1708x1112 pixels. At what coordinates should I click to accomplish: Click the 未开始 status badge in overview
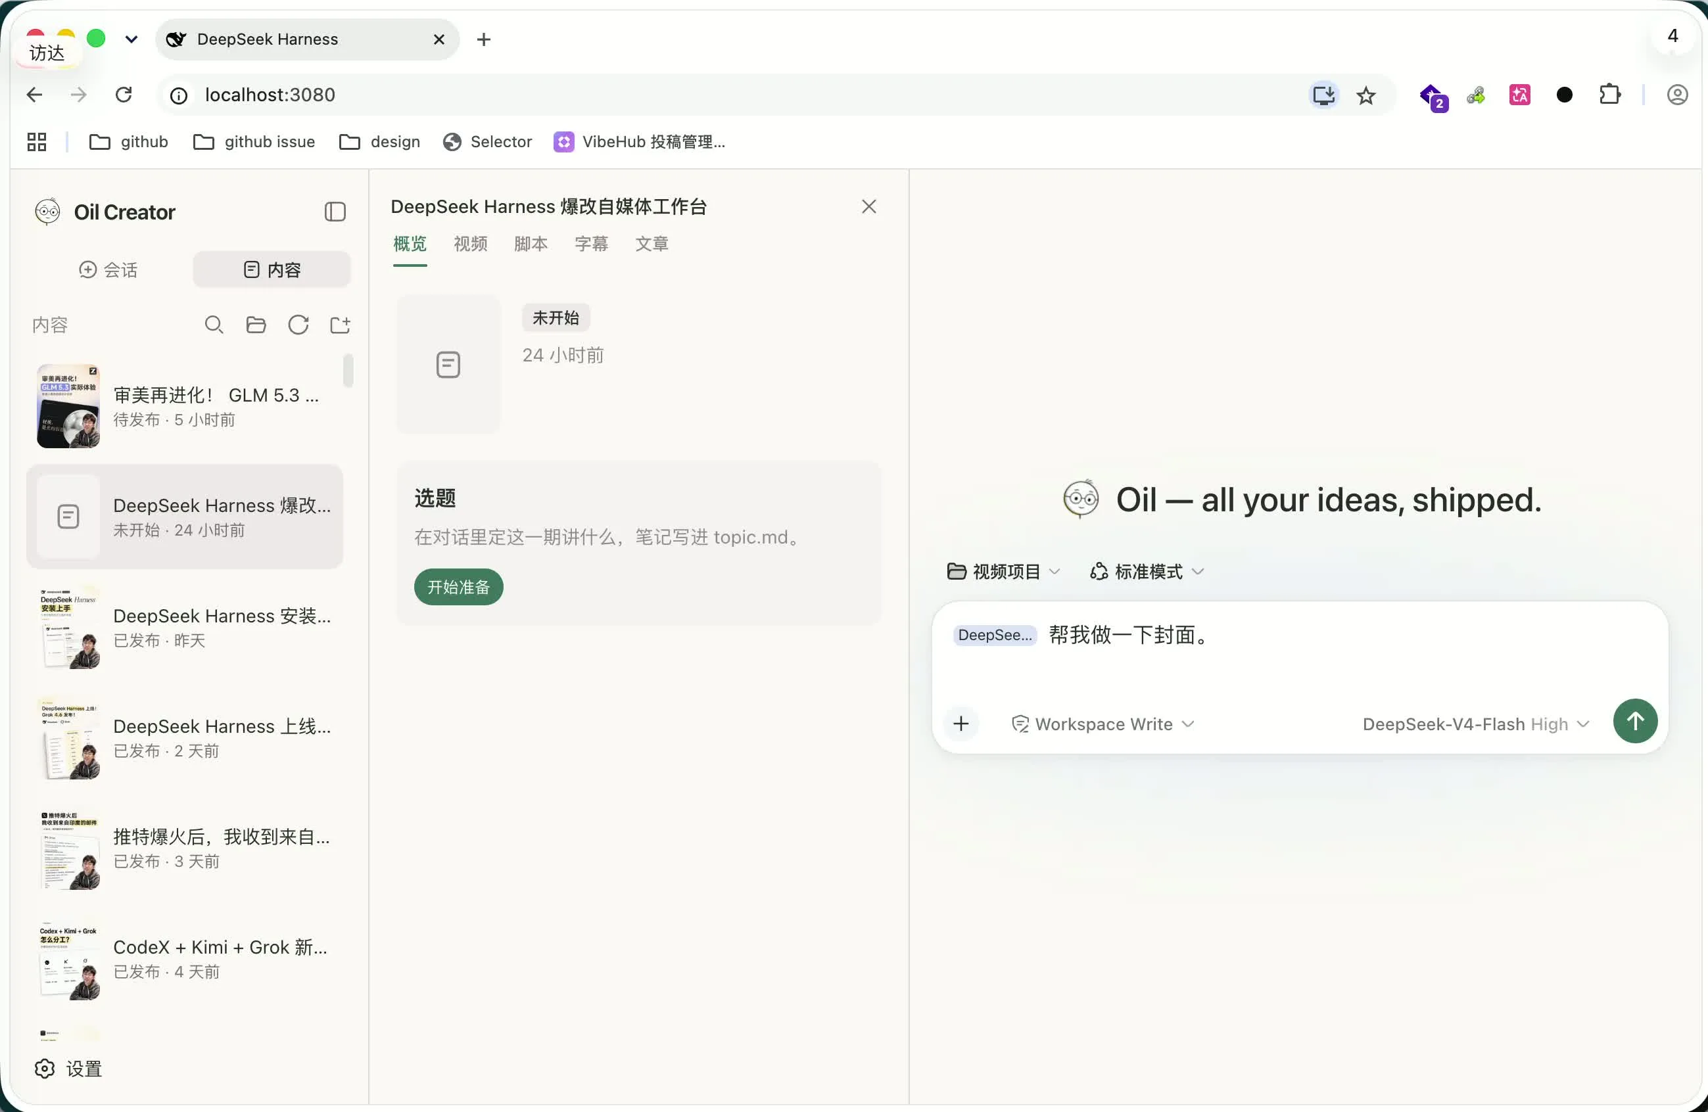[556, 318]
